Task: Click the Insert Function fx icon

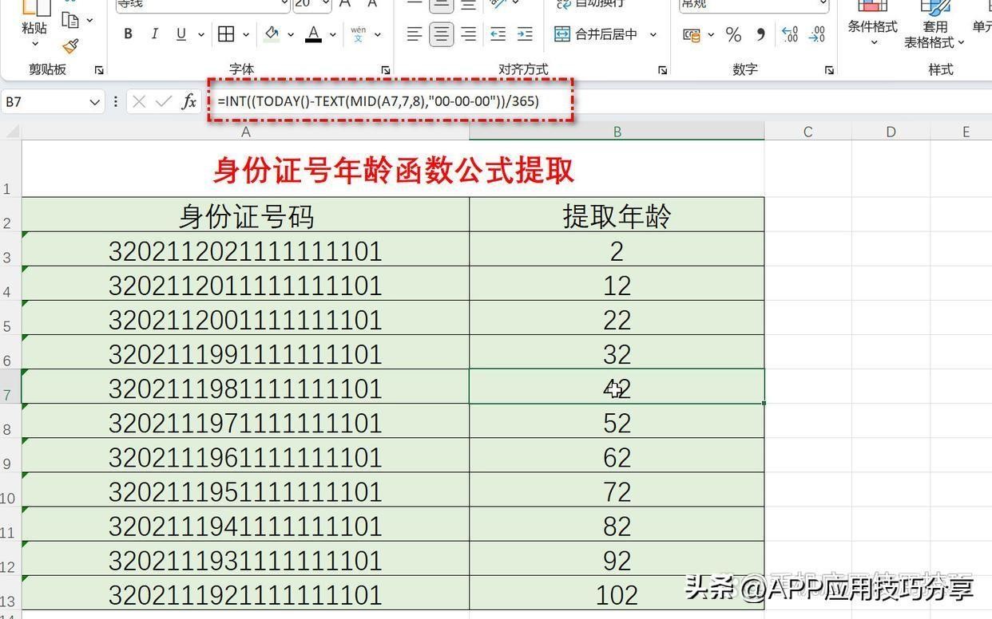Action: coord(189,101)
